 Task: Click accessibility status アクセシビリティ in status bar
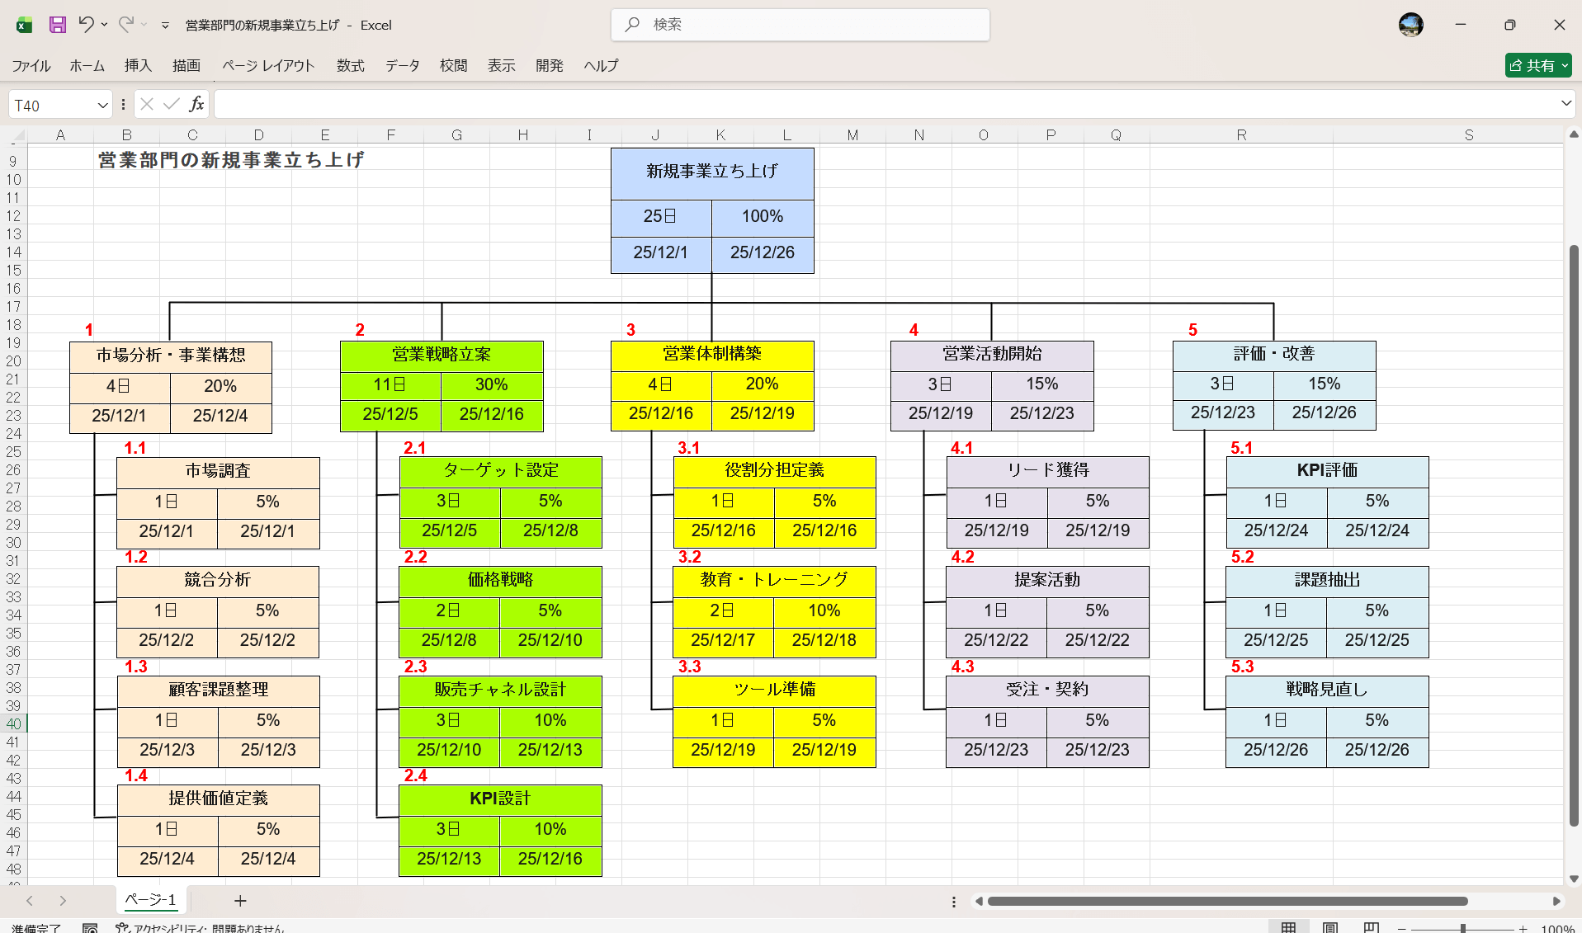(201, 928)
